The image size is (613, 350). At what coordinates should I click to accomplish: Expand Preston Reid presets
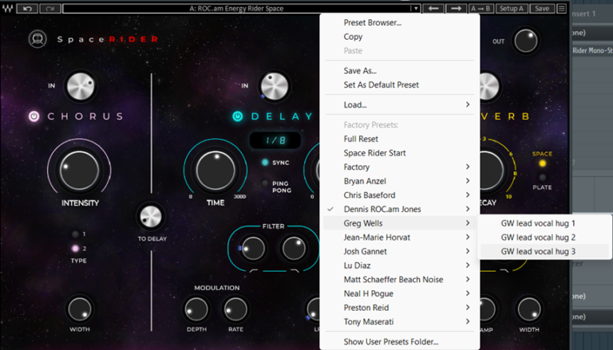[400, 308]
